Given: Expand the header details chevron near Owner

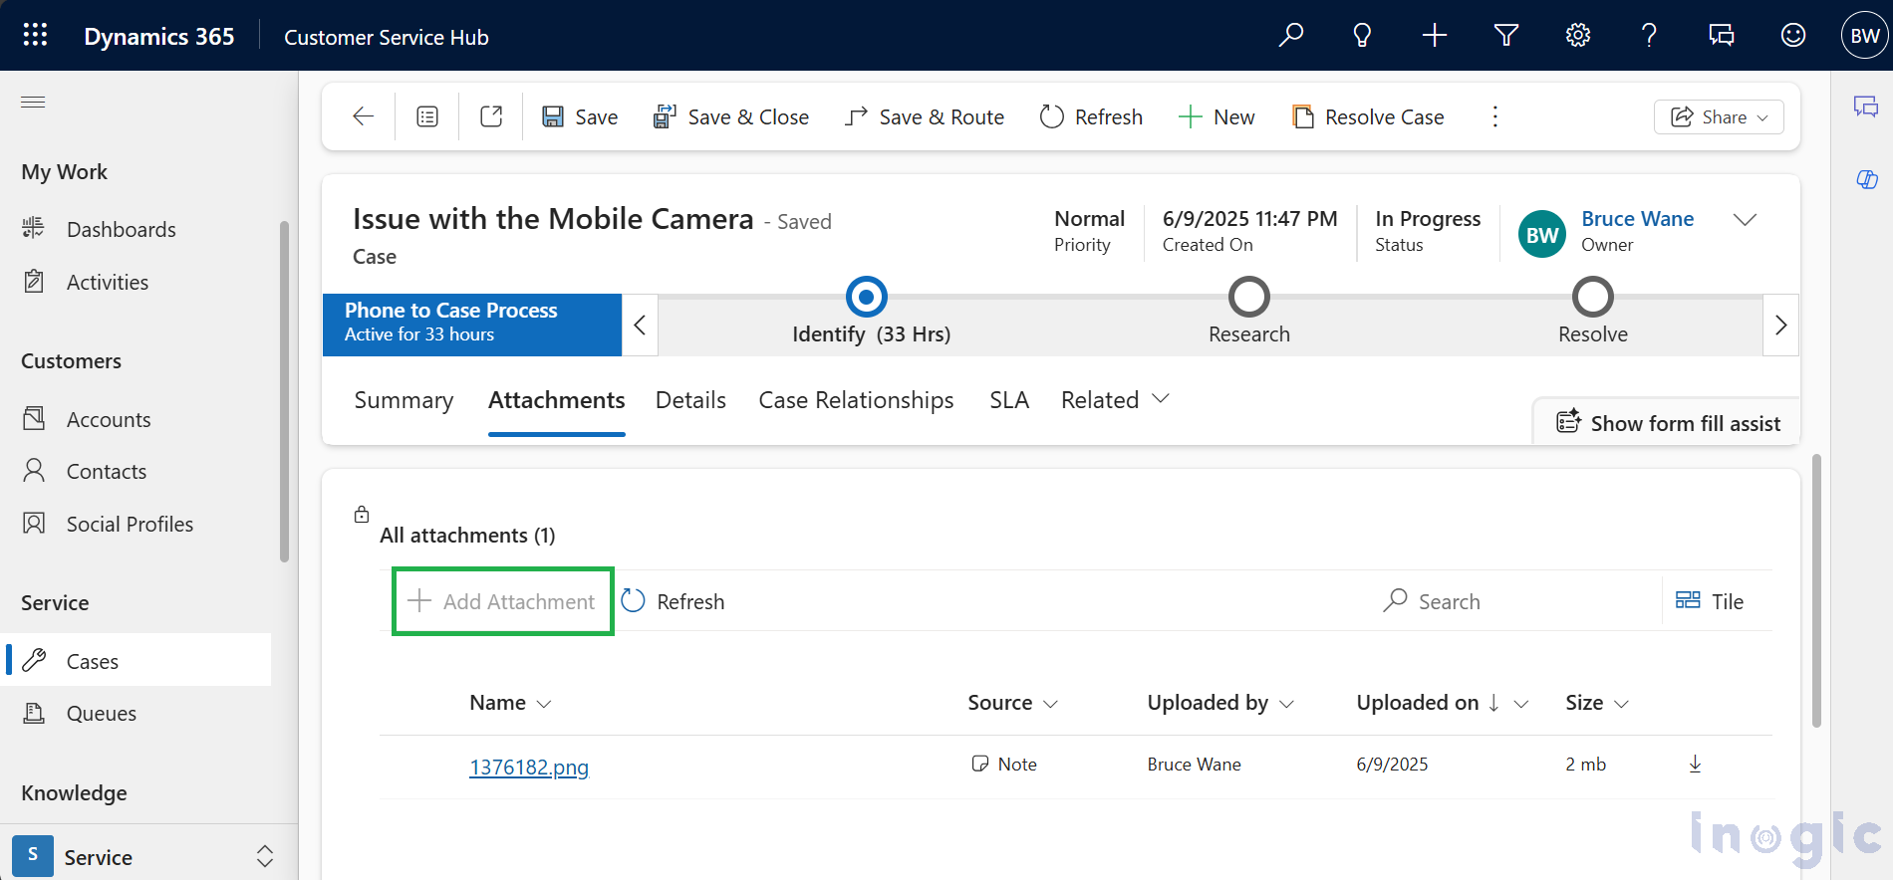Looking at the screenshot, I should click(x=1745, y=220).
